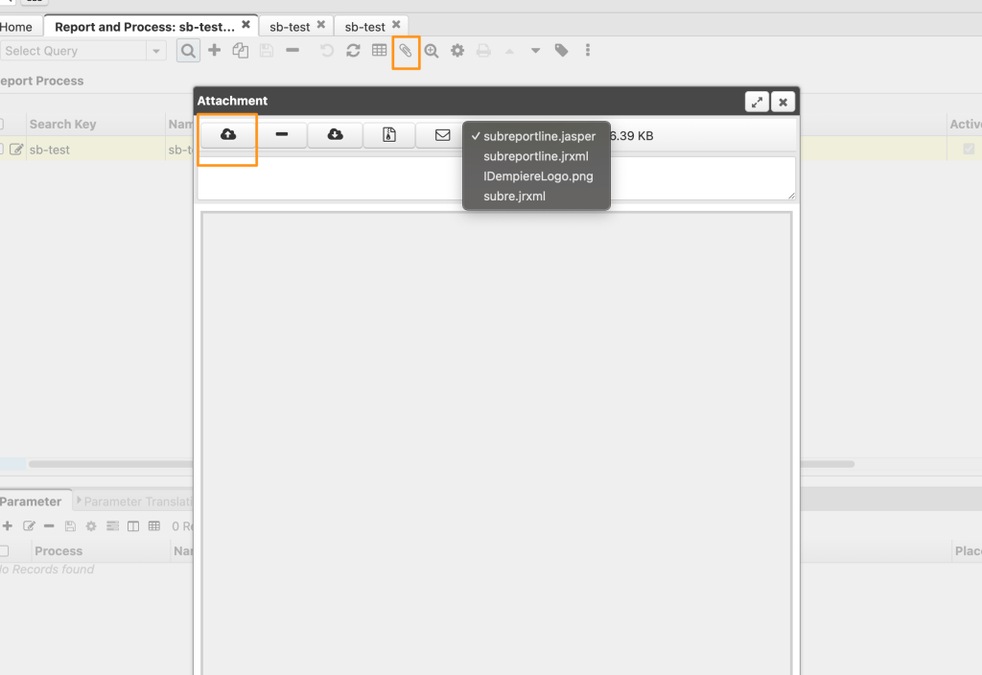Click the zip archive download button

pyautogui.click(x=389, y=134)
